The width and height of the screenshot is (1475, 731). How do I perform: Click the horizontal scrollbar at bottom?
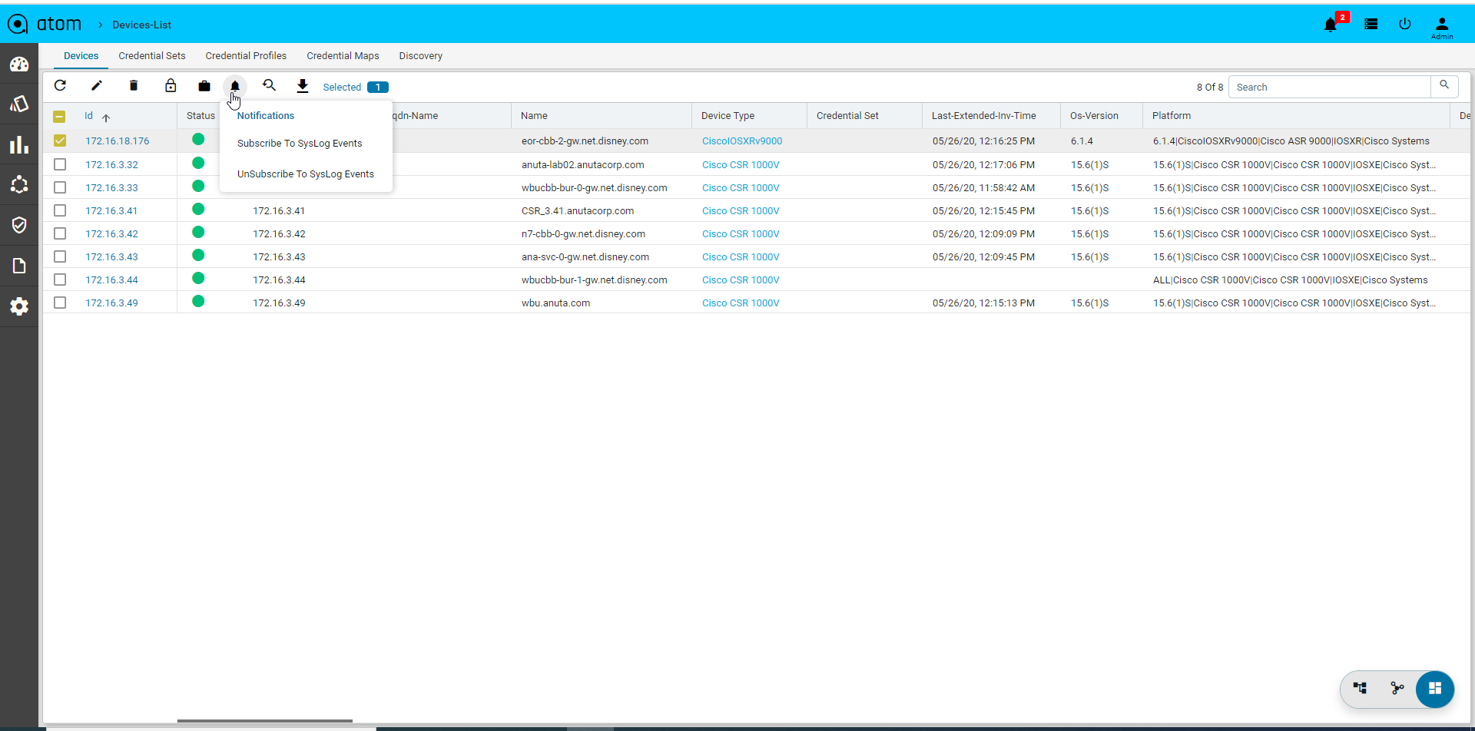click(264, 721)
